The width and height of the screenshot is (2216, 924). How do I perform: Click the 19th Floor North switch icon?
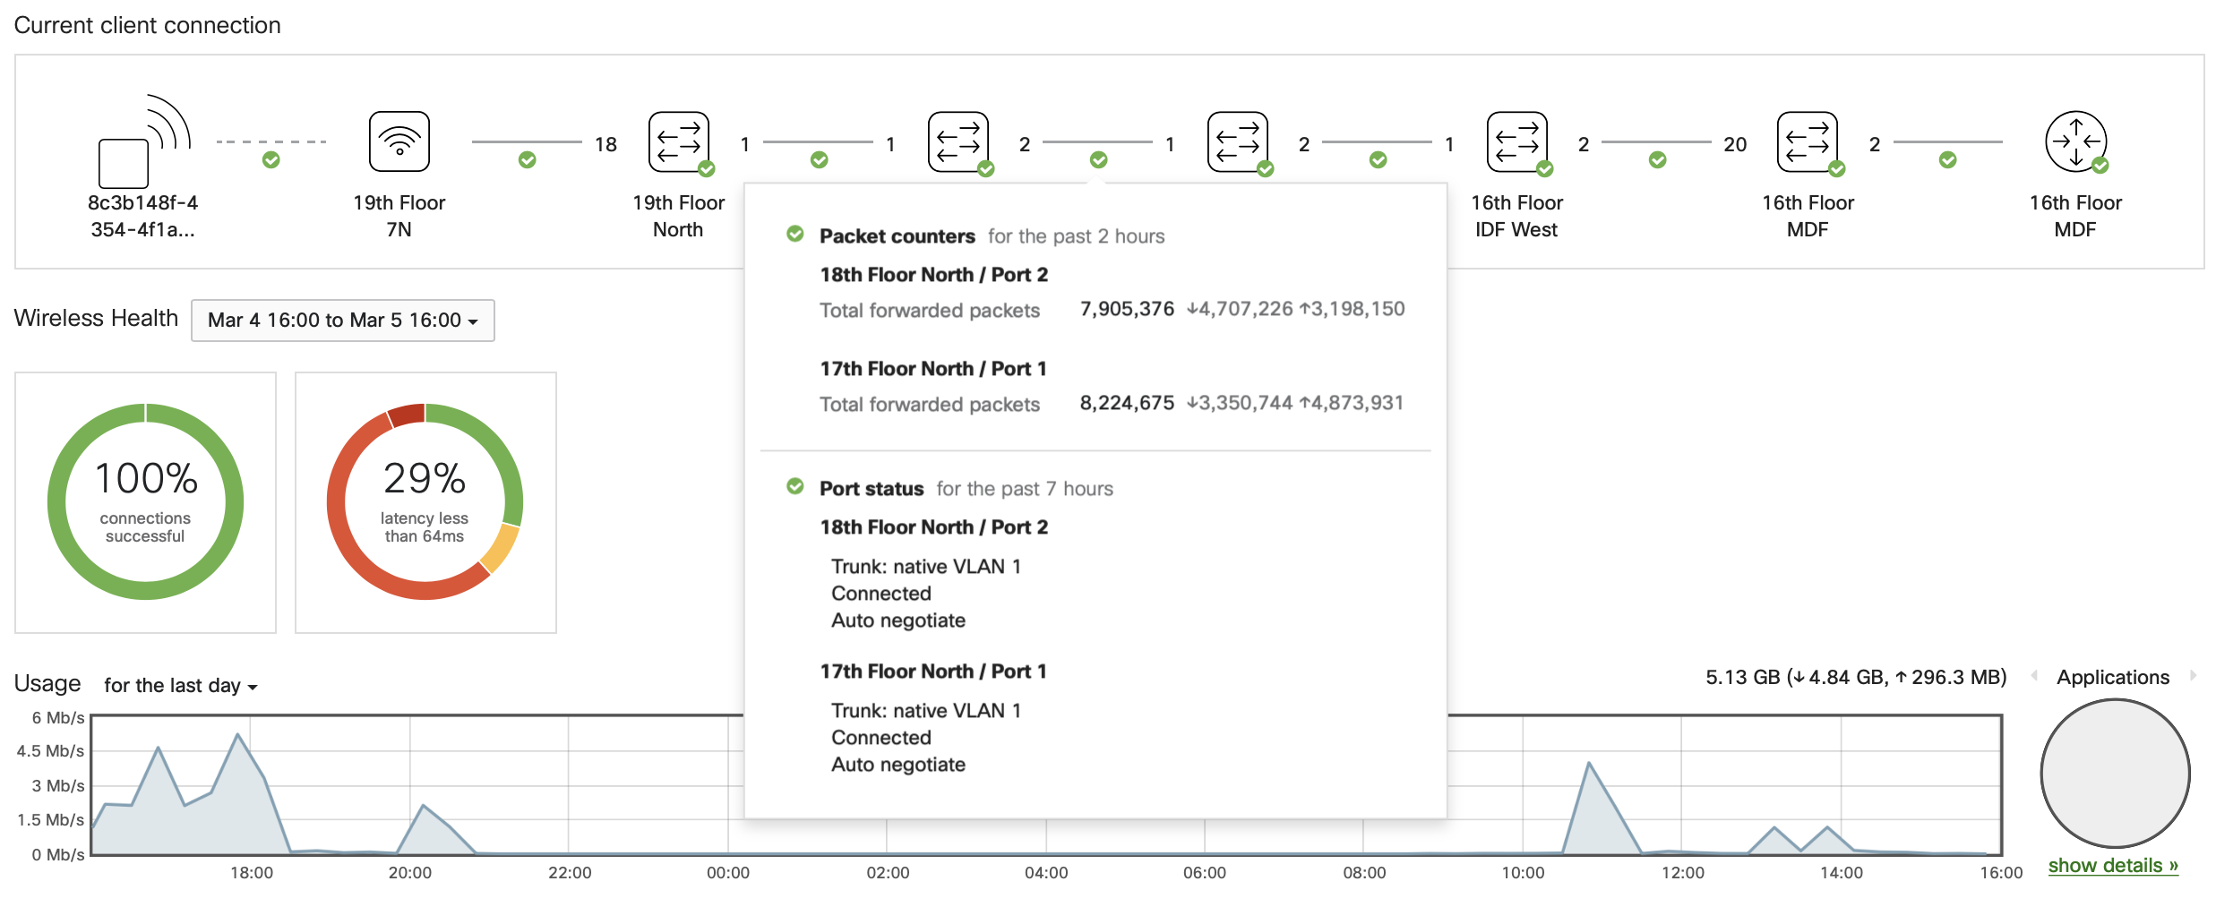[x=680, y=141]
